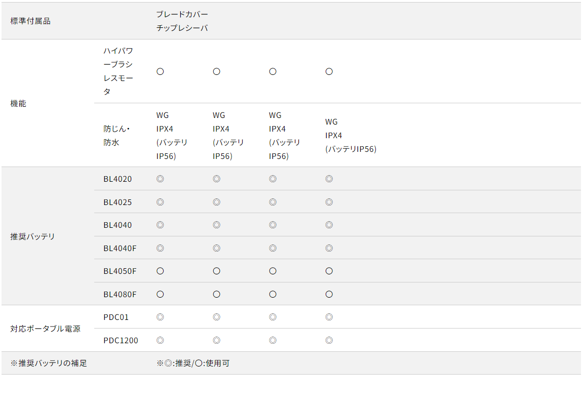Click third-column double circle in PDC1200 row
This screenshot has height=406, width=582.
(273, 341)
